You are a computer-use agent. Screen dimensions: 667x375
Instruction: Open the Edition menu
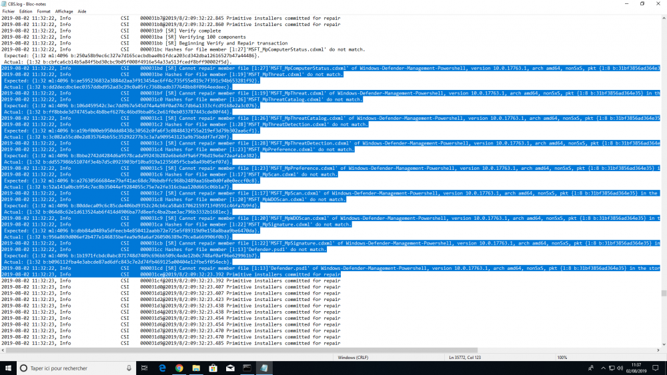pyautogui.click(x=25, y=11)
